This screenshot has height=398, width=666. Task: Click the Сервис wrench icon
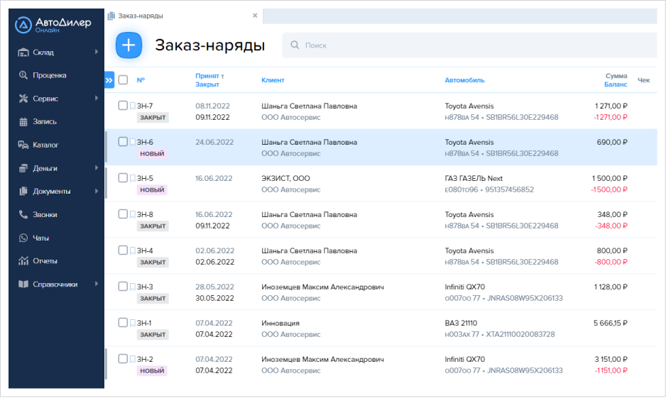[23, 99]
